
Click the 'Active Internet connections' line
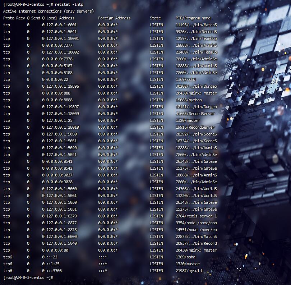tap(48, 11)
